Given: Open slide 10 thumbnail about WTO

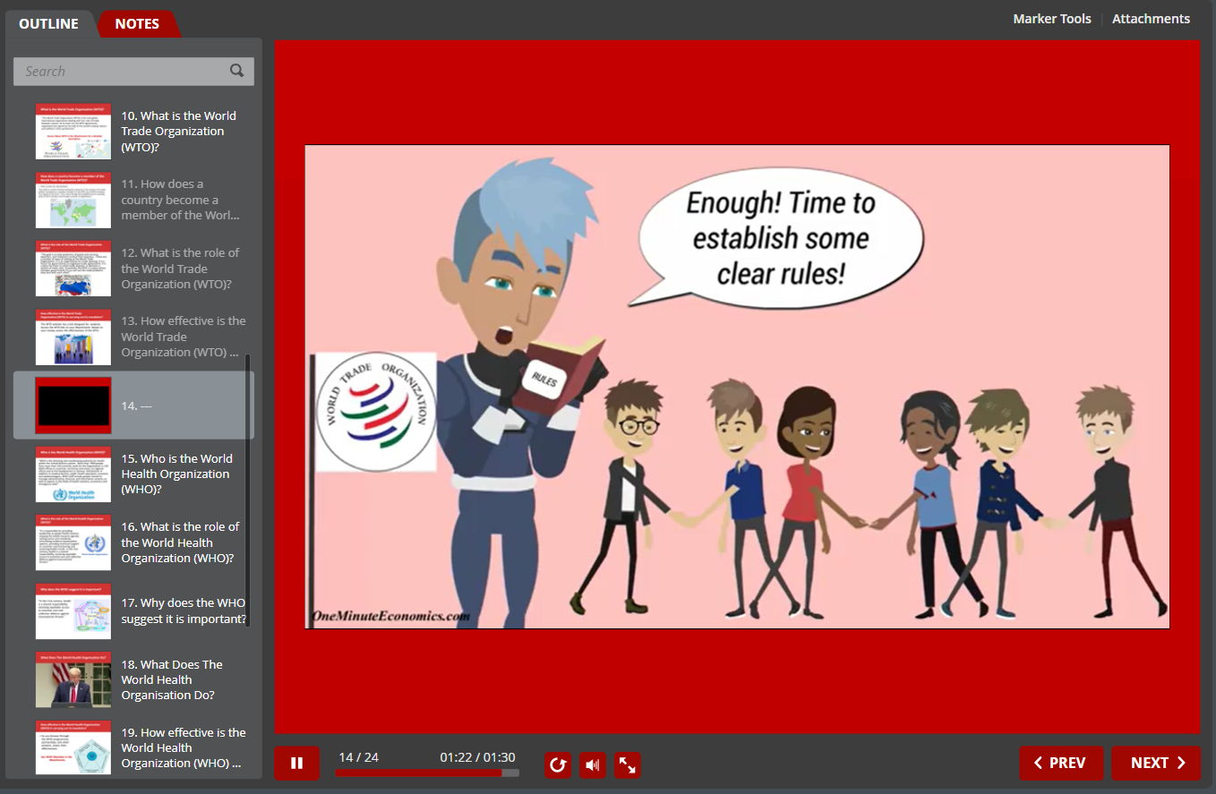Looking at the screenshot, I should point(73,132).
